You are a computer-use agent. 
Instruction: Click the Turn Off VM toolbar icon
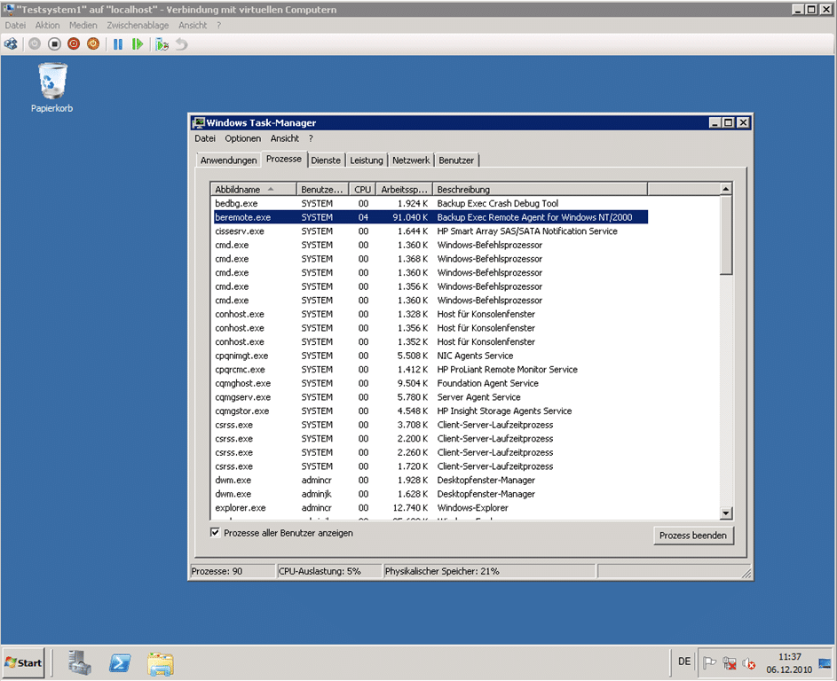(x=54, y=44)
